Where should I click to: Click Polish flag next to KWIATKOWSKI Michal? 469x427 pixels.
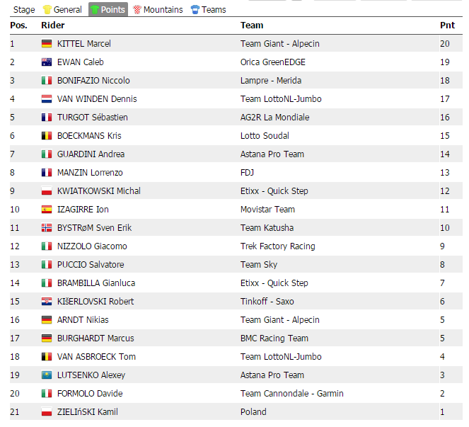(47, 191)
